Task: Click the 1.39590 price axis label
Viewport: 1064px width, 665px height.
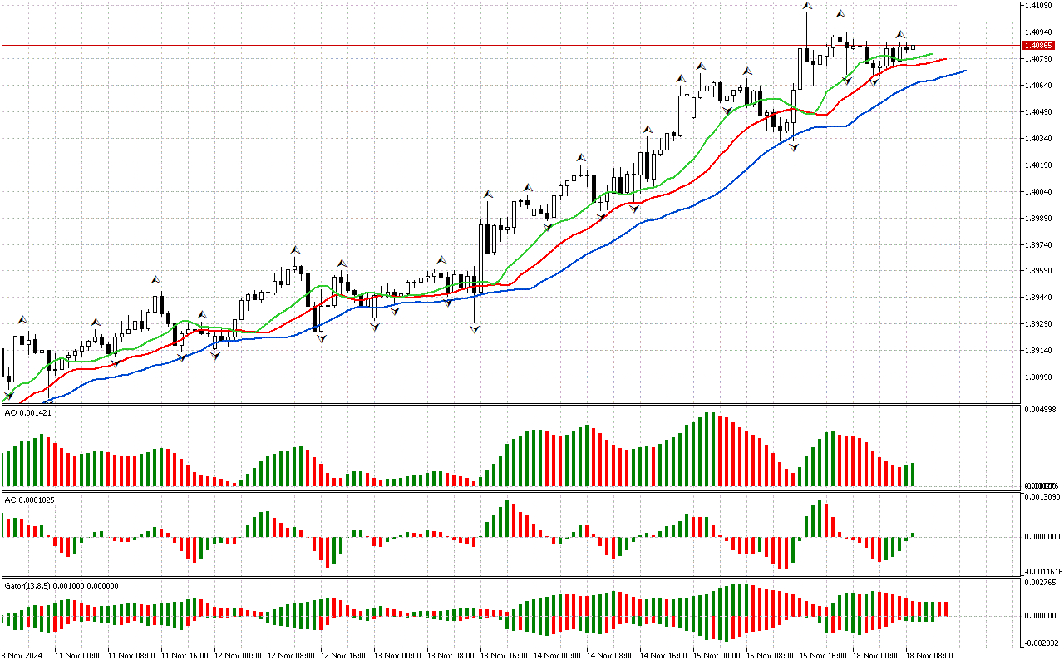Action: [x=1038, y=271]
